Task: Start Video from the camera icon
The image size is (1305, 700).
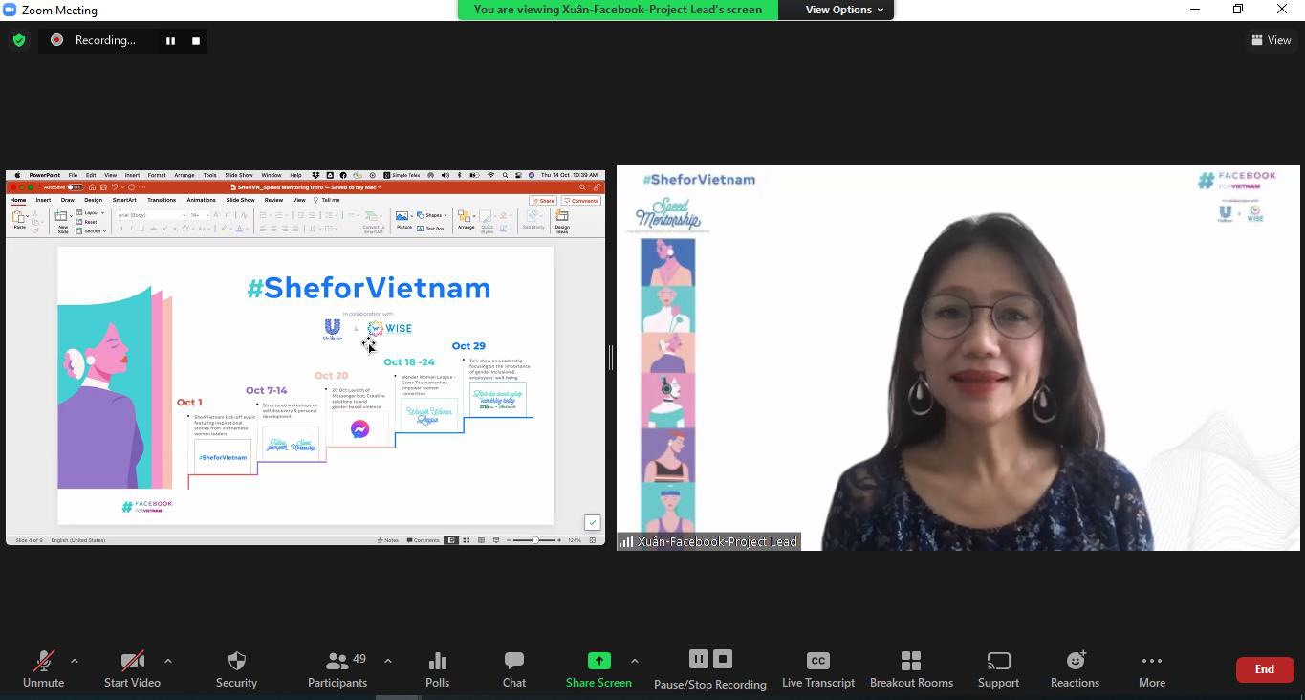Action: pos(132,667)
